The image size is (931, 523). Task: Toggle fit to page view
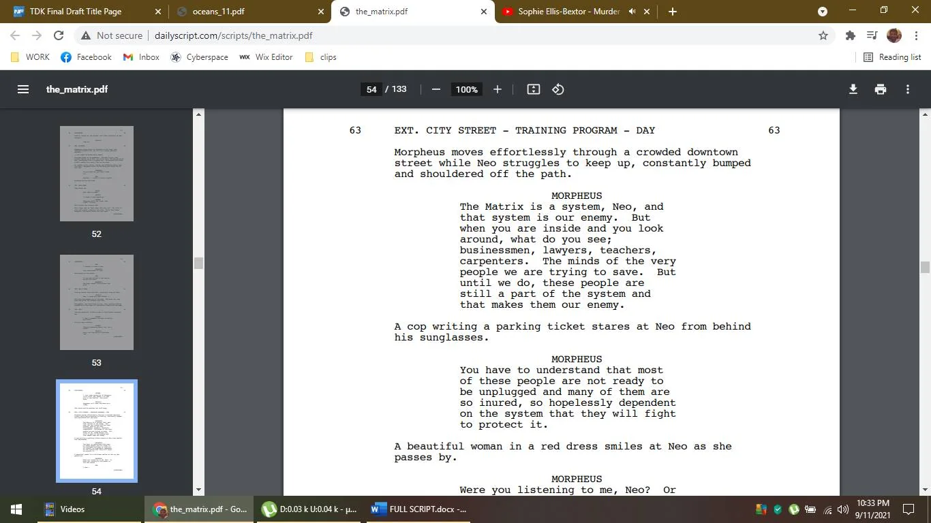534,89
